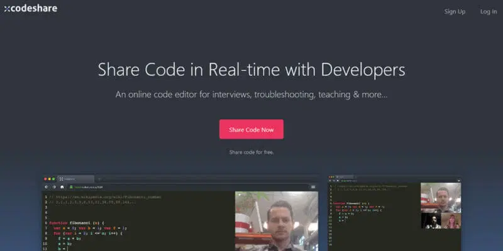This screenshot has width=503, height=251.
Task: Click the green lock icon in the address bar
Action: (71, 187)
